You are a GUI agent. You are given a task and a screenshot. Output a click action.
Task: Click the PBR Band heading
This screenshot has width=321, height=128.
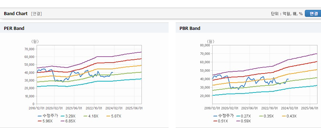point(190,28)
